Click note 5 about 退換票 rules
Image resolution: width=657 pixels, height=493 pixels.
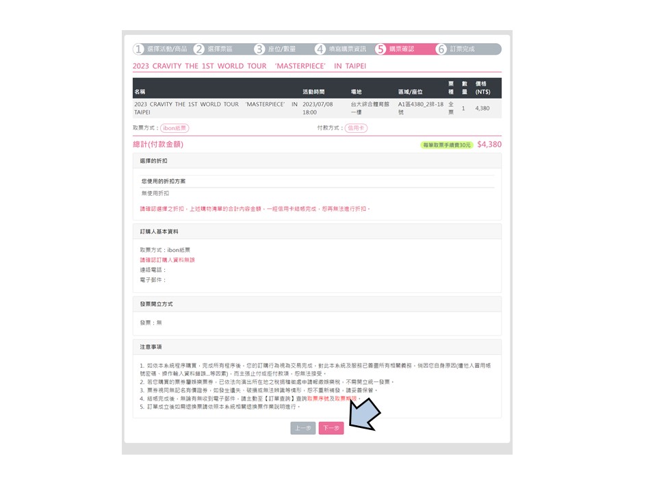tap(220, 407)
